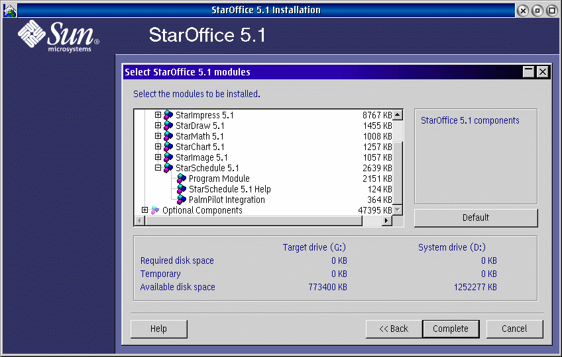Select the StarSchedule 5.1 row label
This screenshot has height=357, width=562.
(207, 168)
